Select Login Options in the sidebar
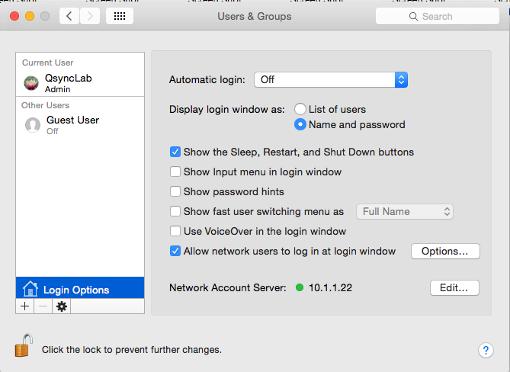510x372 pixels. click(x=80, y=288)
